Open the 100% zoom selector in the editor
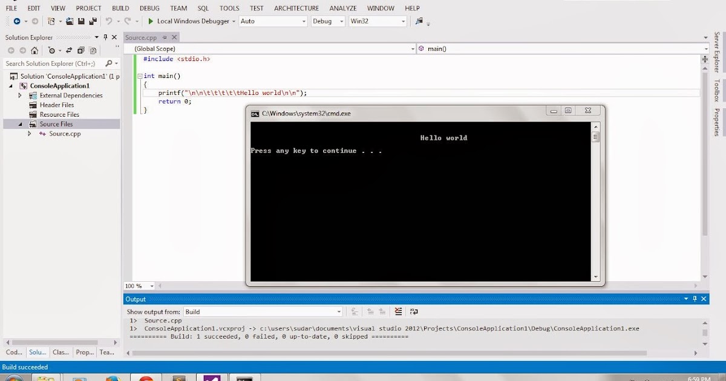726x381 pixels. (139, 285)
